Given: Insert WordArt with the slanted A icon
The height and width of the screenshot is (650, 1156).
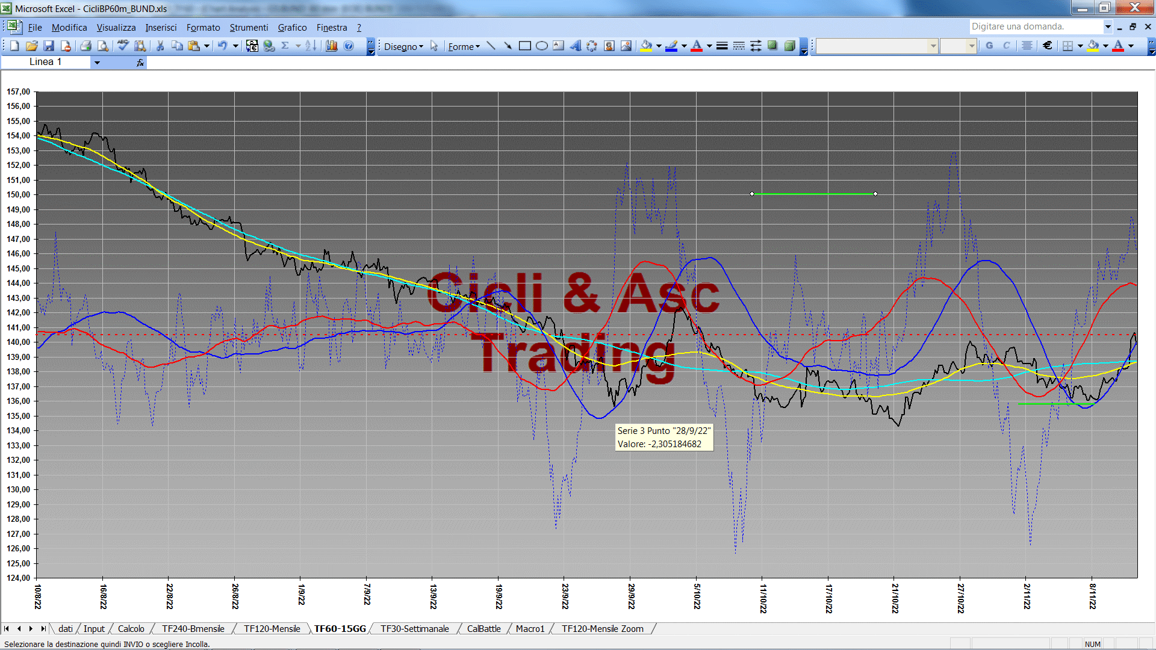Looking at the screenshot, I should 575,46.
